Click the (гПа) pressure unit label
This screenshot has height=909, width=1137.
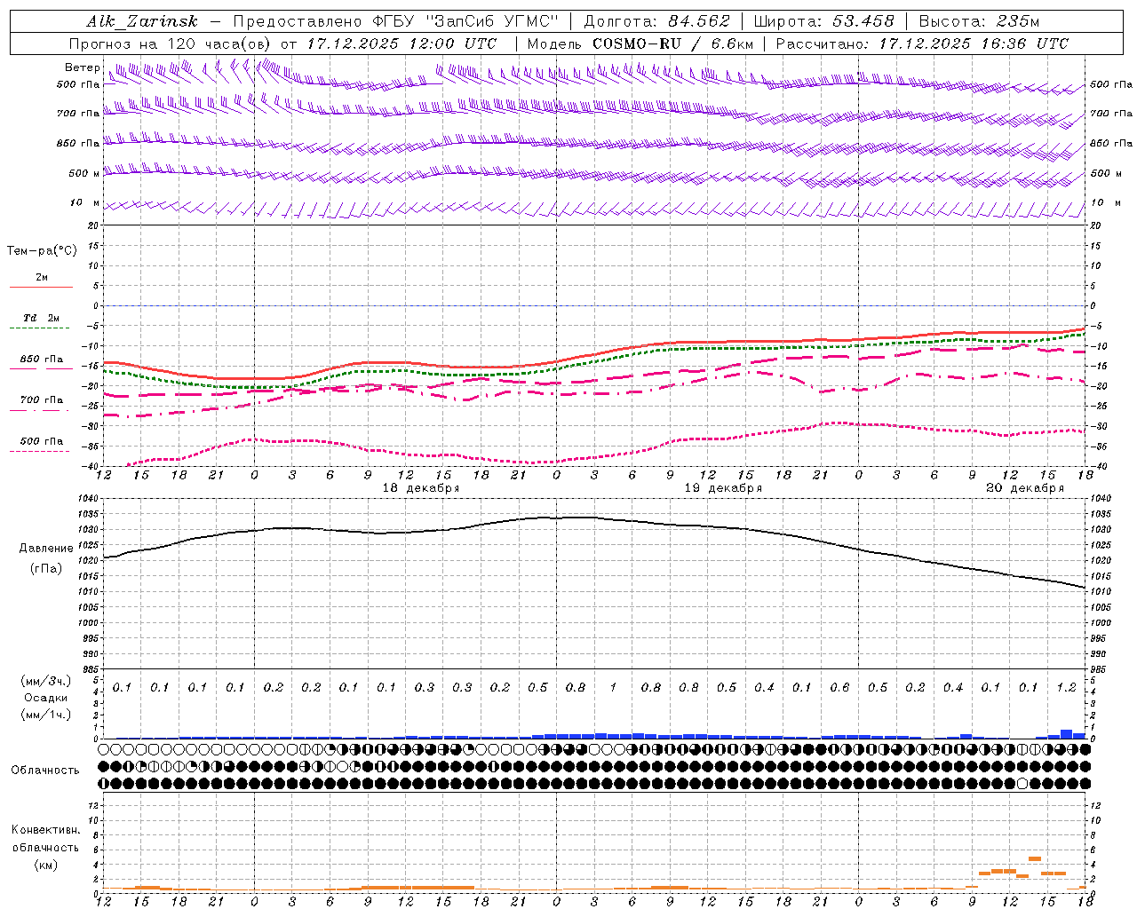[x=46, y=569]
